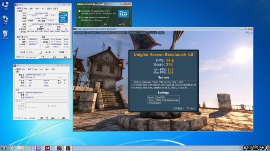The image size is (270, 151).
Task: Select the 处理器 tab in upper CPU-Z window
Action: click(19, 8)
